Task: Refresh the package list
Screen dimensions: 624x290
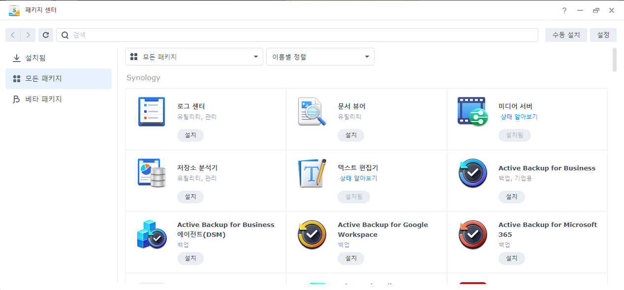Action: point(46,35)
